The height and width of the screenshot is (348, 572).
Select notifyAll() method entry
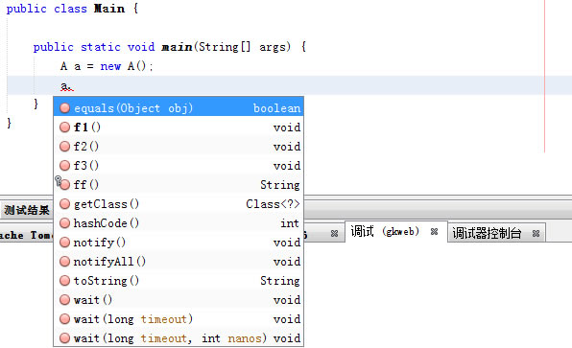[x=179, y=262]
